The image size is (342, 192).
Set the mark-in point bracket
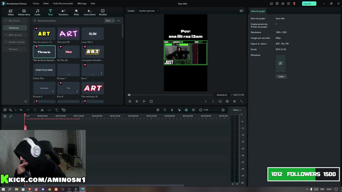coord(206,101)
